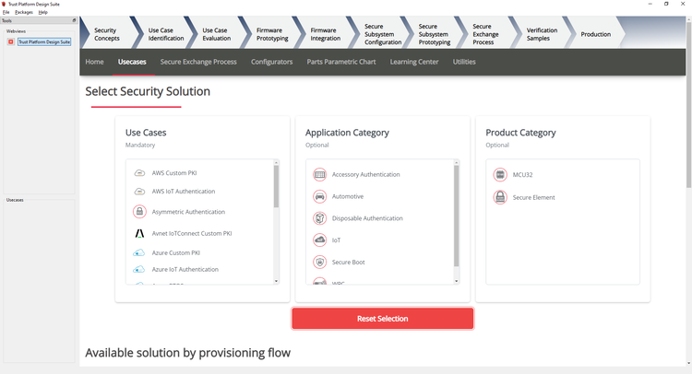The width and height of the screenshot is (692, 374).
Task: Go to the Firmware Prototyping step
Action: [273, 34]
